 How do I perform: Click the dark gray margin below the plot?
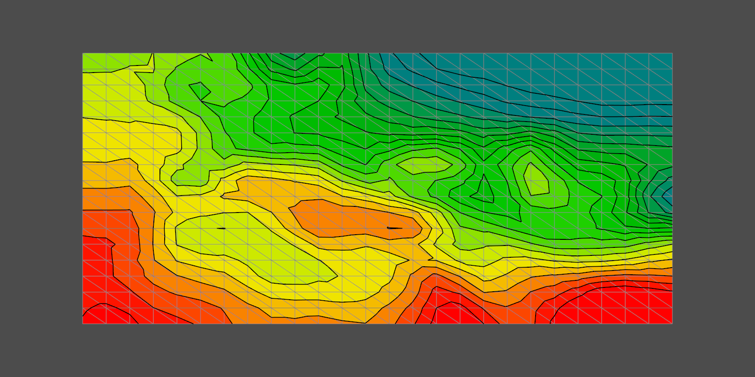pyautogui.click(x=377, y=351)
